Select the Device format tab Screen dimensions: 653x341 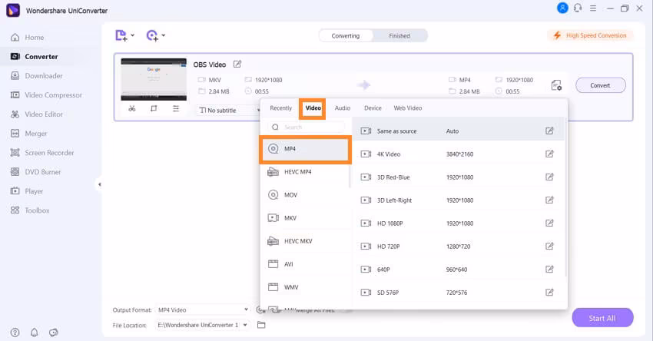click(x=373, y=108)
